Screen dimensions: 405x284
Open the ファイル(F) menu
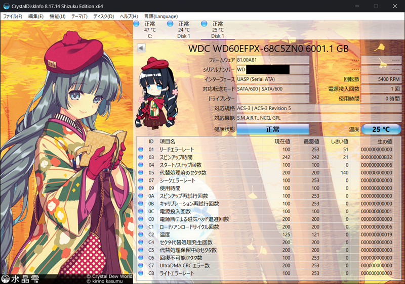pyautogui.click(x=12, y=16)
